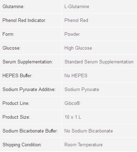The width and height of the screenshot is (137, 152).
Task: Select the Product Size label
Action: [16, 117]
